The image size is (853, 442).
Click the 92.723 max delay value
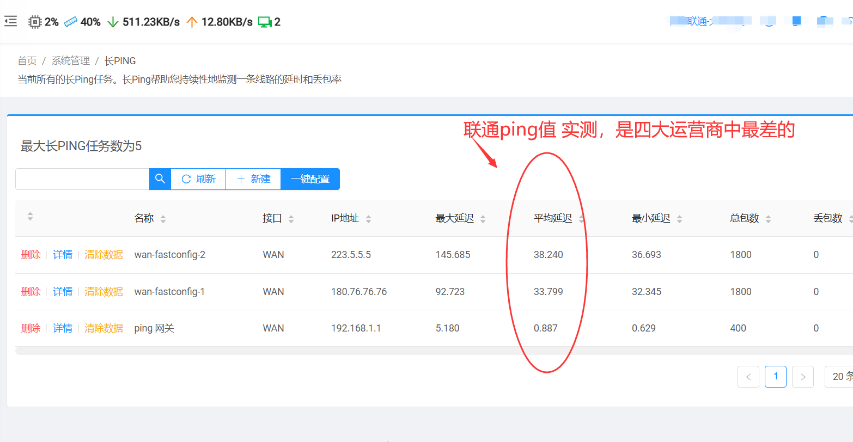(450, 292)
